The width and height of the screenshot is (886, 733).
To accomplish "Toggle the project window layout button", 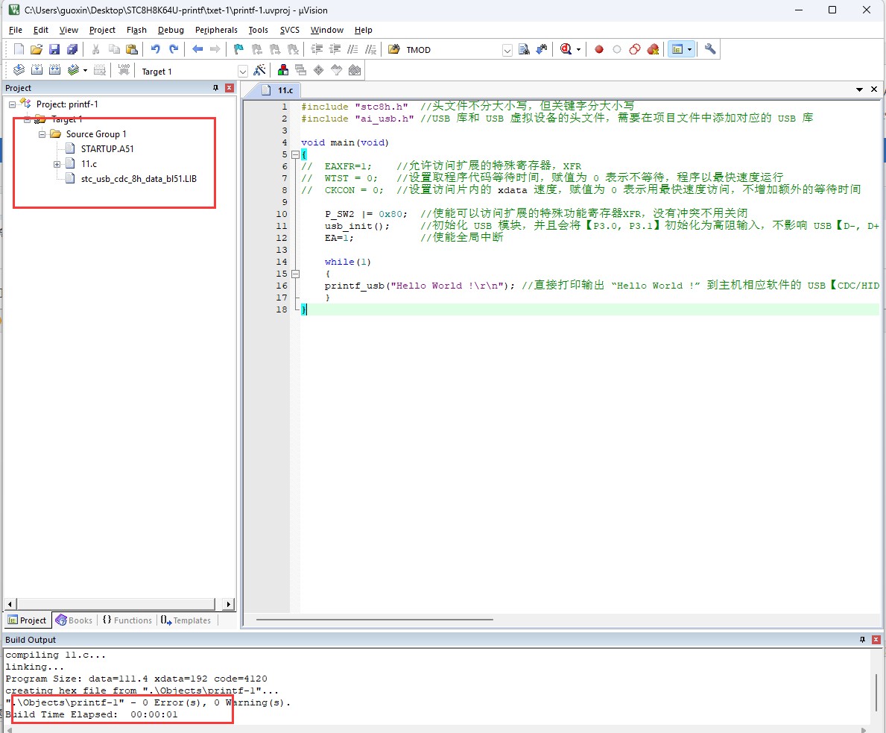I will [x=677, y=49].
